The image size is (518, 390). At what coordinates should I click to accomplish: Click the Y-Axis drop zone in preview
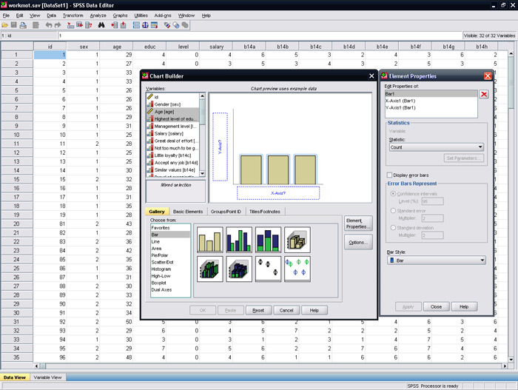point(220,147)
